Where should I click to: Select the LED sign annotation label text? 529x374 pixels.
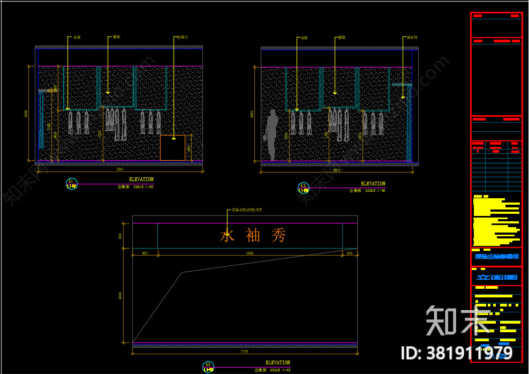tap(247, 210)
